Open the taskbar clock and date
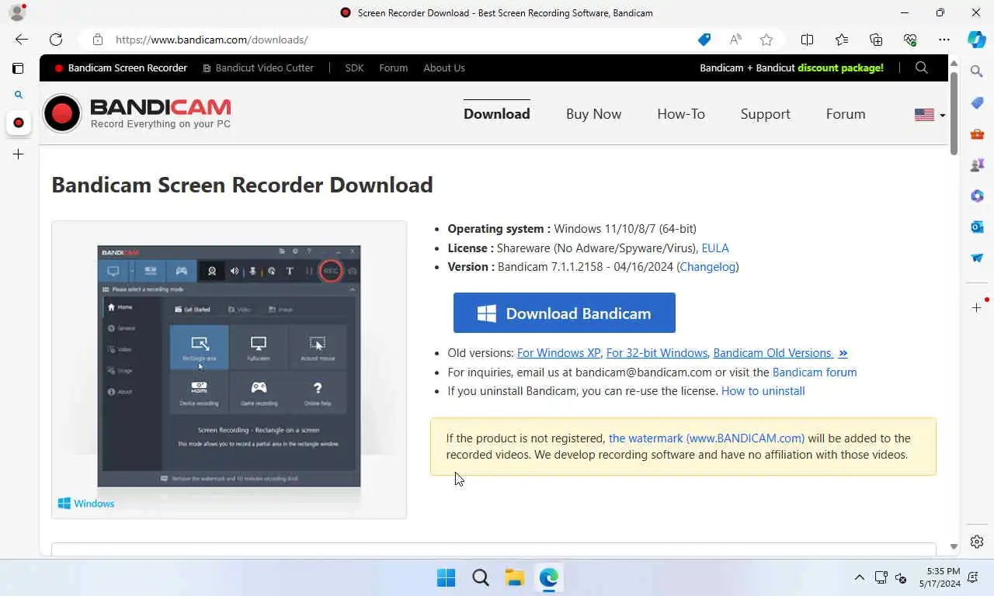994x596 pixels. pos(940,577)
